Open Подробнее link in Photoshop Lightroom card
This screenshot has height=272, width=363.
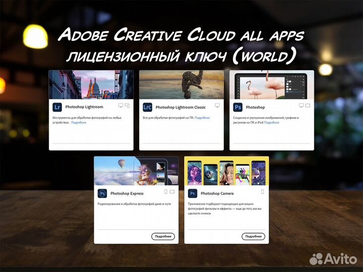(x=79, y=123)
